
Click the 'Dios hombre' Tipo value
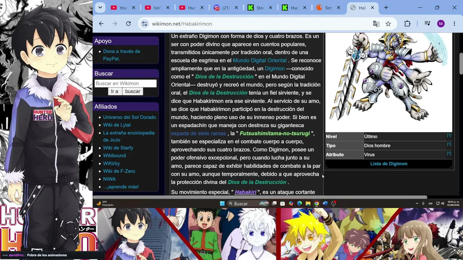(x=377, y=146)
